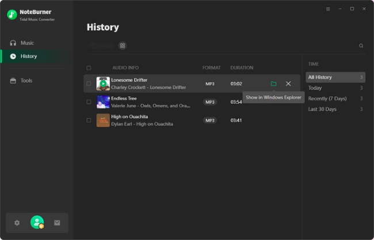Click the 03:41 duration value
This screenshot has width=374, height=240.
pos(236,120)
